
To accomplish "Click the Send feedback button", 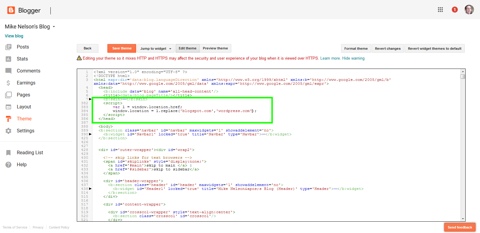I will pos(460,227).
